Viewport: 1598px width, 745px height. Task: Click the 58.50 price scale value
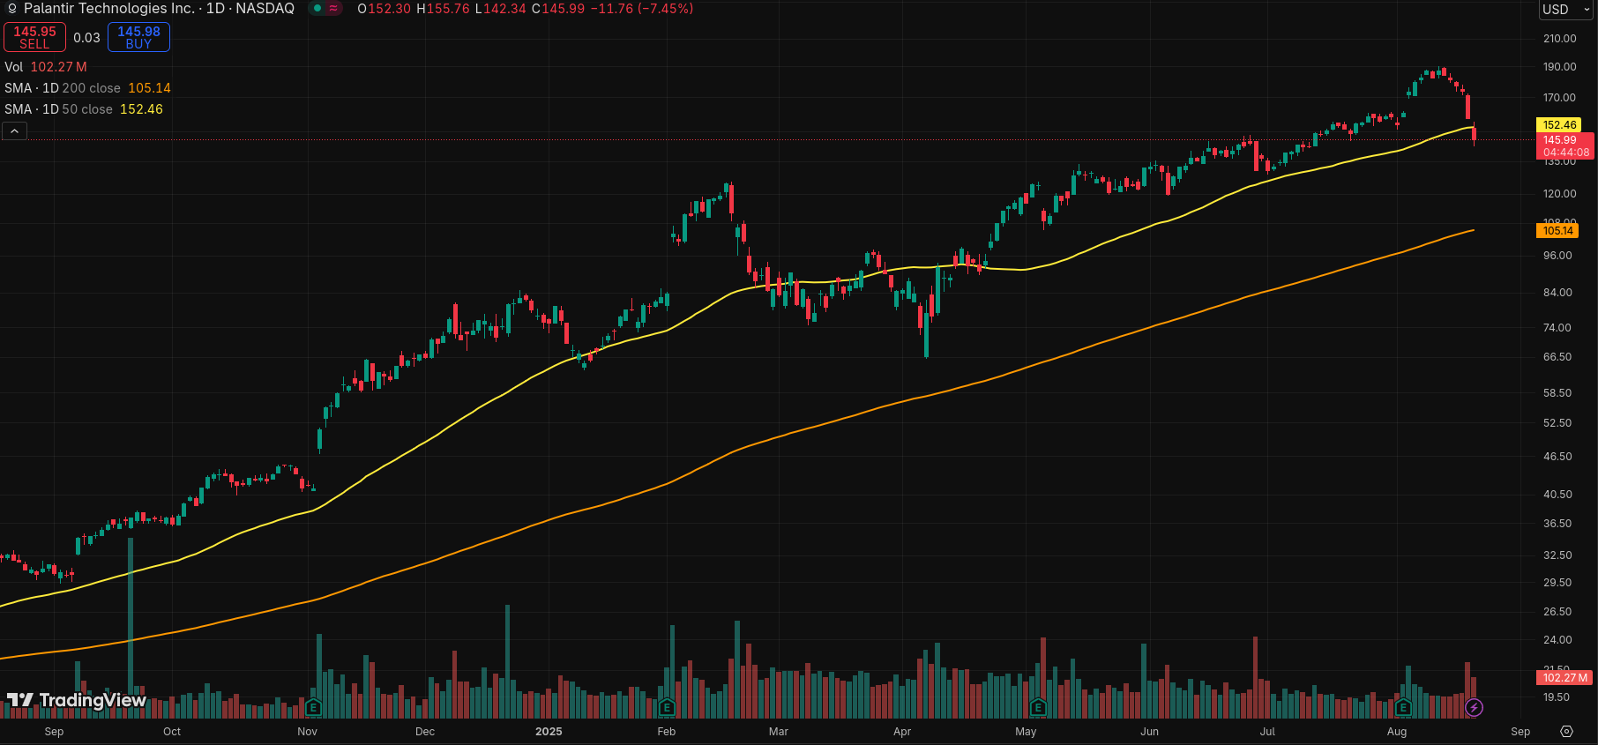[1557, 393]
